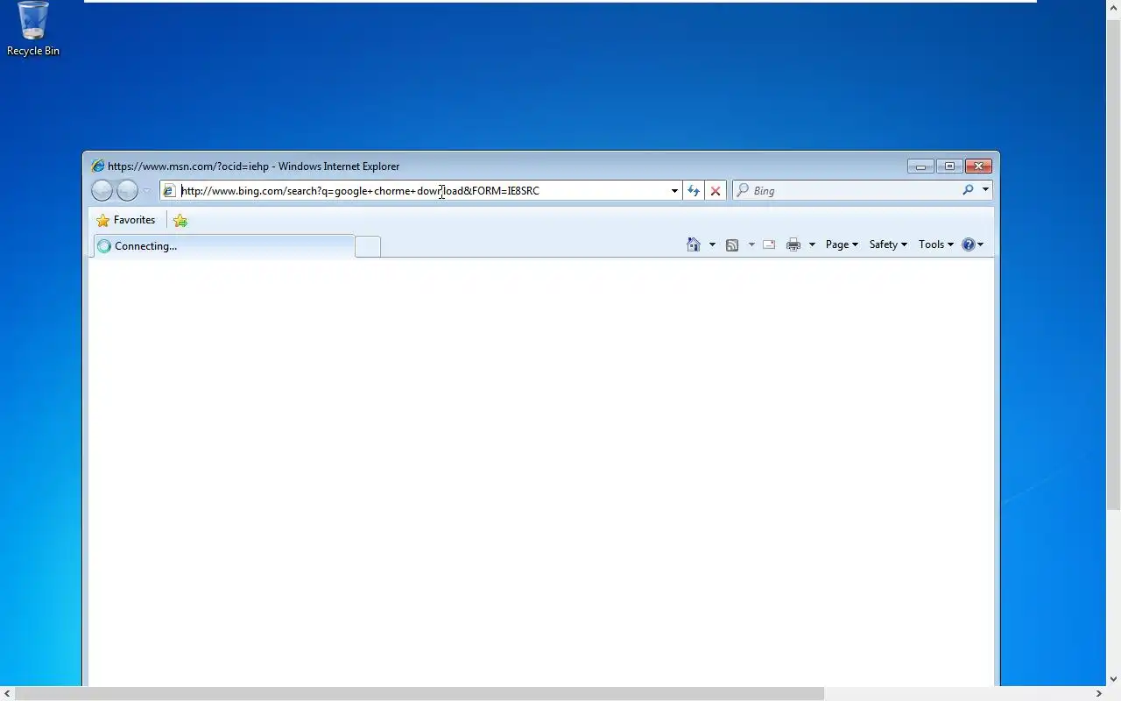This screenshot has height=701, width=1121.
Task: Expand the address bar autocomplete dropdown
Action: click(x=674, y=190)
